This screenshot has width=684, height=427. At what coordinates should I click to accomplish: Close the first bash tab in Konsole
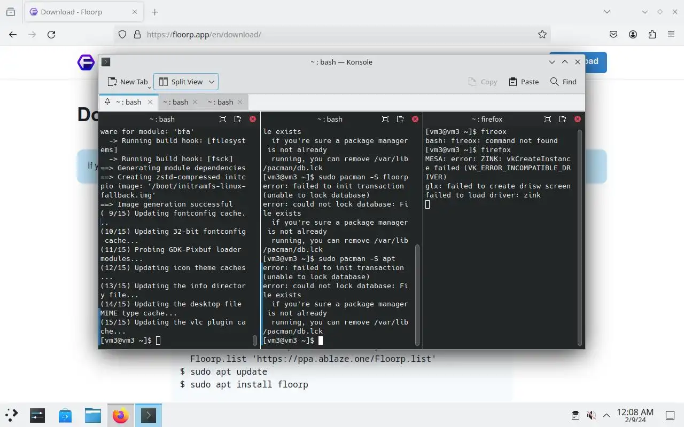point(150,102)
